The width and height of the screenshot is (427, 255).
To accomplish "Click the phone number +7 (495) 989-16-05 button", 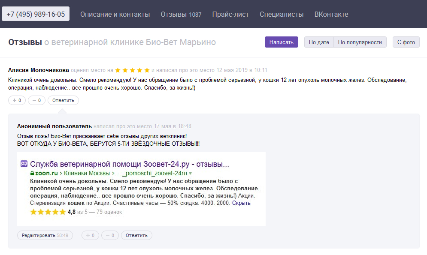I will tap(35, 14).
